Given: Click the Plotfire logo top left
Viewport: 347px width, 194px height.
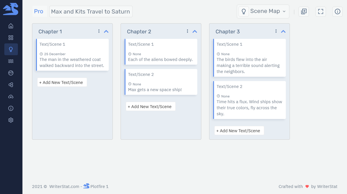Looking at the screenshot, I should click(11, 9).
